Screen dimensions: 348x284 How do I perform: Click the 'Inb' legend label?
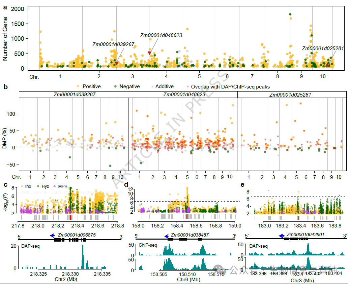pos(28,186)
